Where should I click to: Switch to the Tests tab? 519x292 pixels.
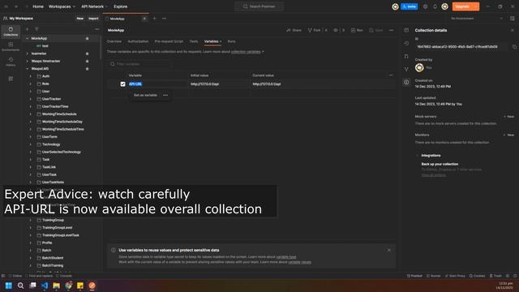(194, 41)
